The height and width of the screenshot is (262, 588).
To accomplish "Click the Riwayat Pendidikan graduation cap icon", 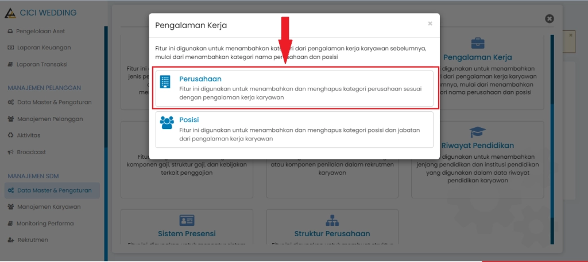I will (477, 132).
